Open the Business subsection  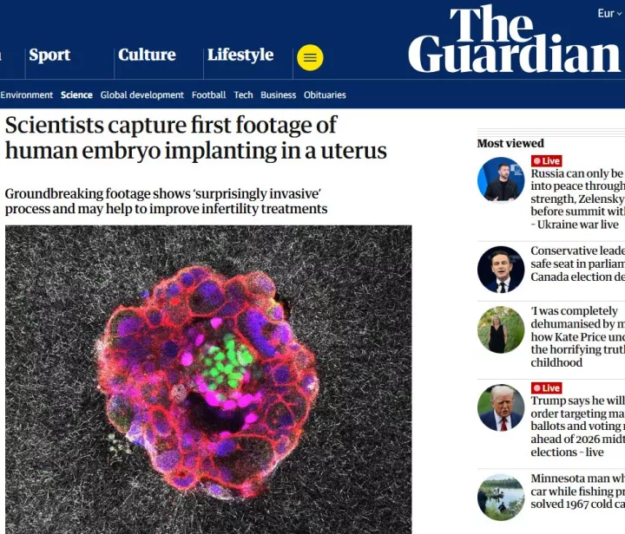279,95
